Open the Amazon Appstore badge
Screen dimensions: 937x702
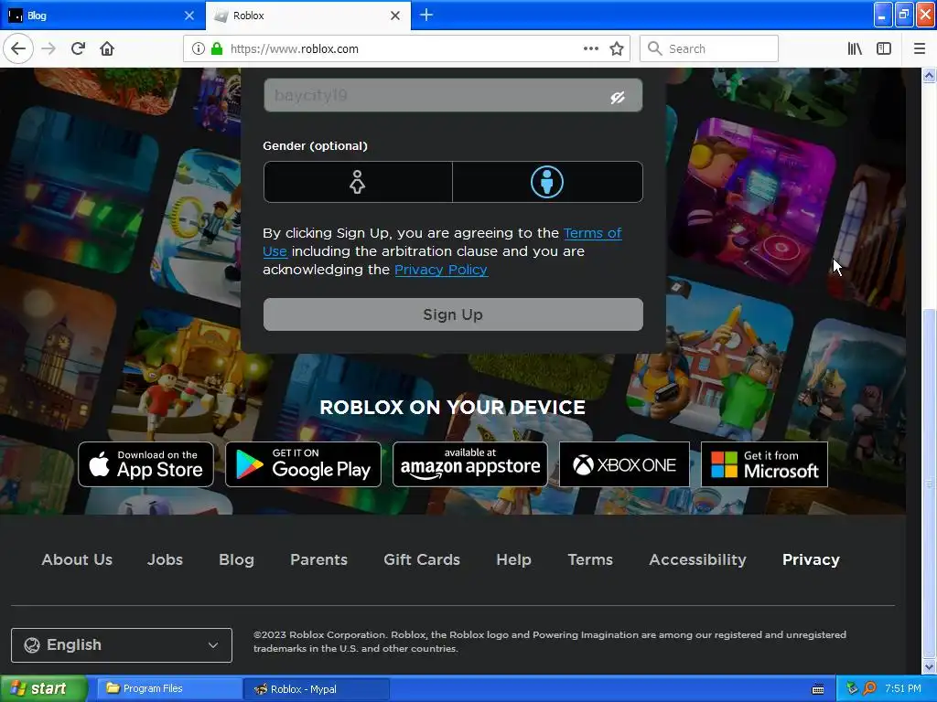coord(470,464)
